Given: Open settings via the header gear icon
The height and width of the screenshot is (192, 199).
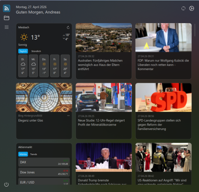Looking at the screenshot, I should tap(191, 8).
